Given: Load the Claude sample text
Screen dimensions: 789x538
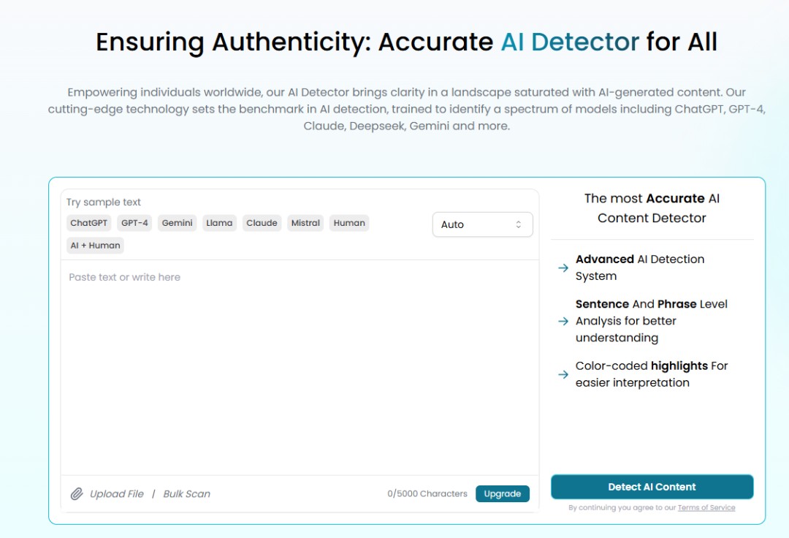Looking at the screenshot, I should point(262,223).
